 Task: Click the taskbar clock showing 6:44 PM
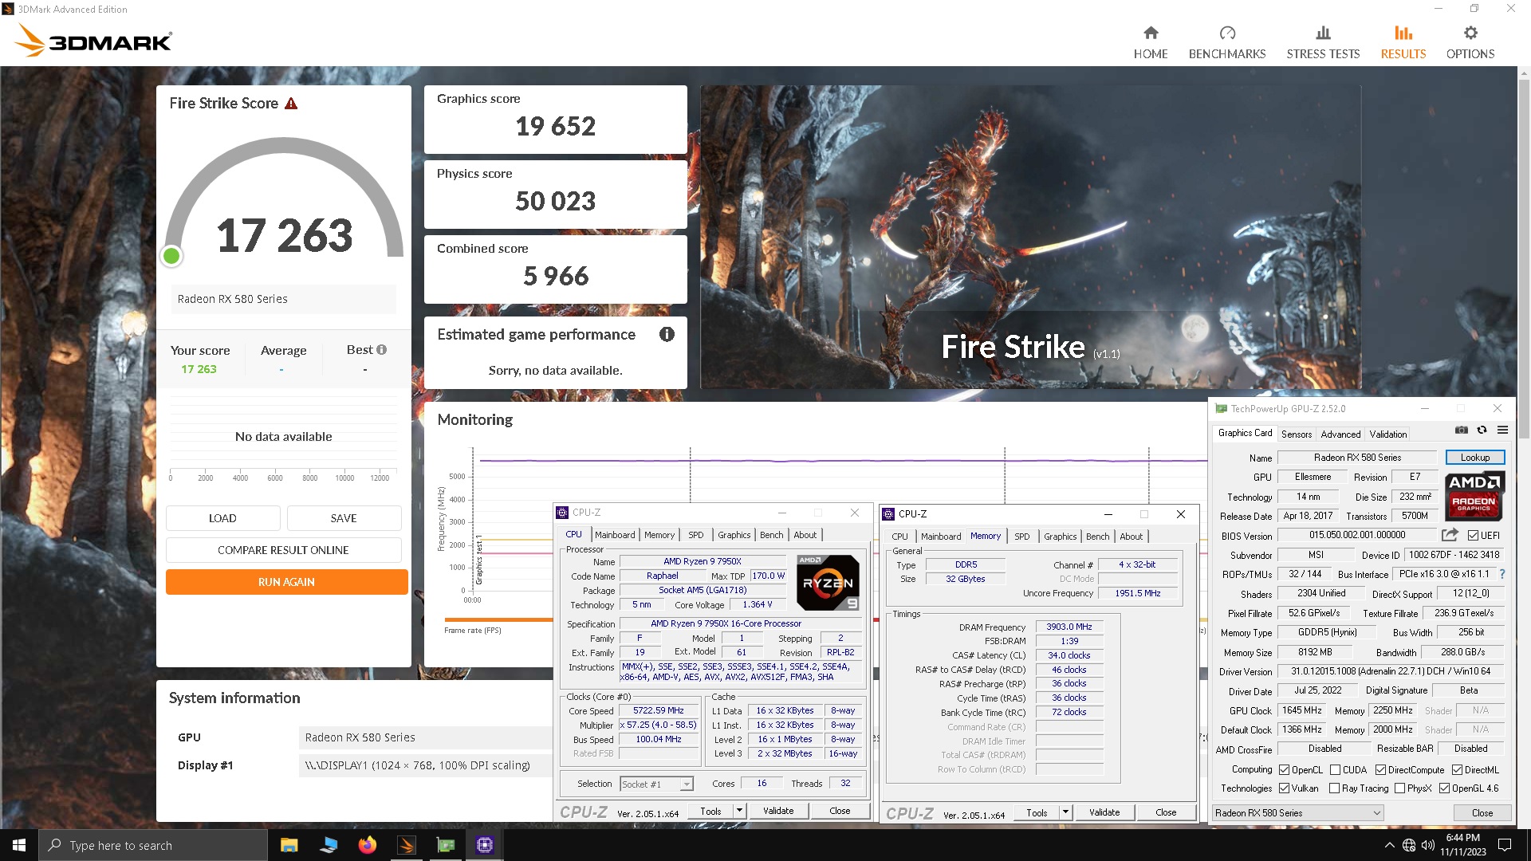[x=1462, y=845]
